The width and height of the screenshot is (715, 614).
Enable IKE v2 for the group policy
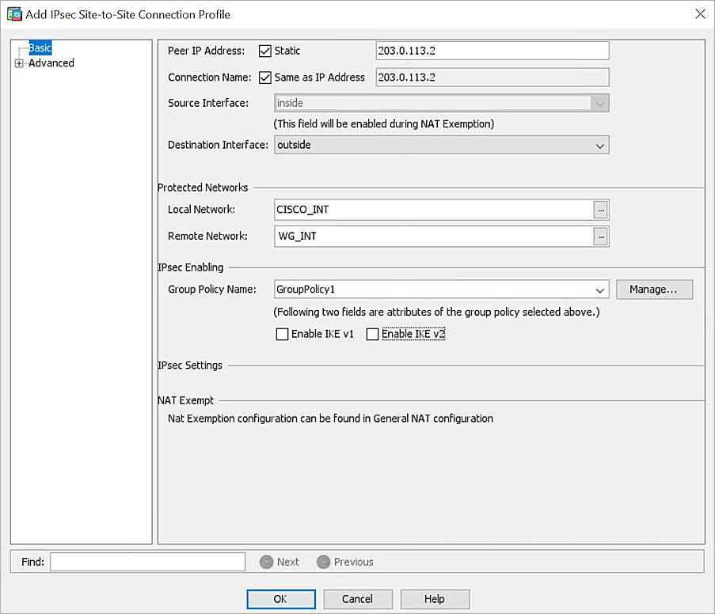pos(373,334)
